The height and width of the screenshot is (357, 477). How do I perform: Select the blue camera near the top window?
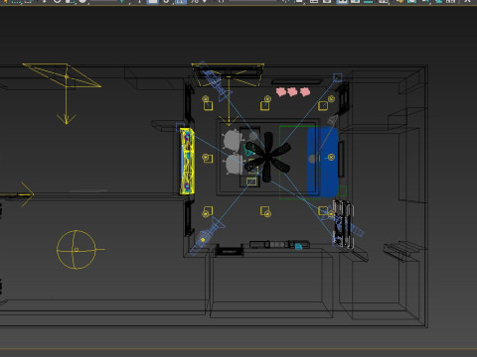point(215,81)
